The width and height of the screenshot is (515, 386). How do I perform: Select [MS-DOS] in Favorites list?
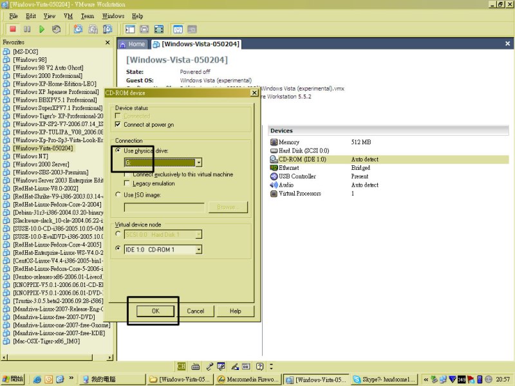click(26, 51)
